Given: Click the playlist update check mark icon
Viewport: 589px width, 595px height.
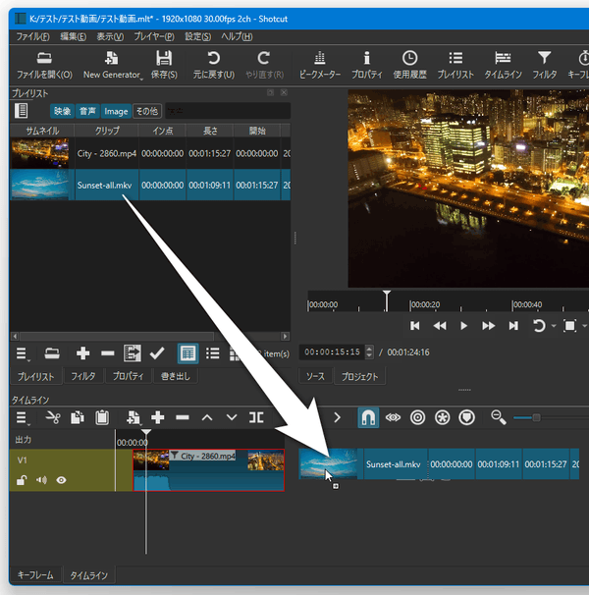Looking at the screenshot, I should (x=157, y=353).
